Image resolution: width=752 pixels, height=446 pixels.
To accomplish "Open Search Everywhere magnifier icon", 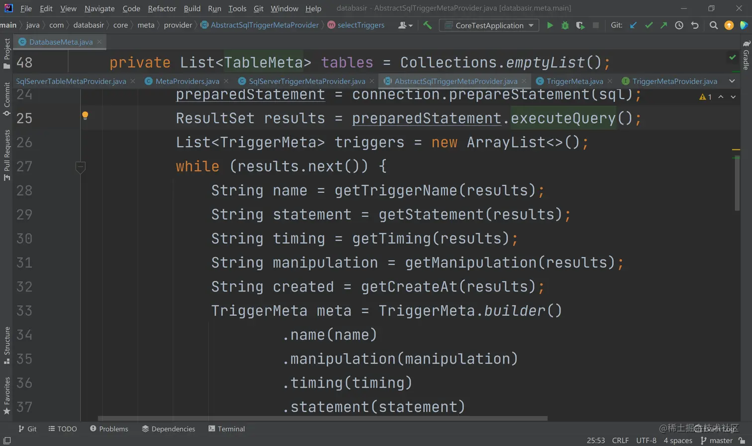I will coord(714,25).
